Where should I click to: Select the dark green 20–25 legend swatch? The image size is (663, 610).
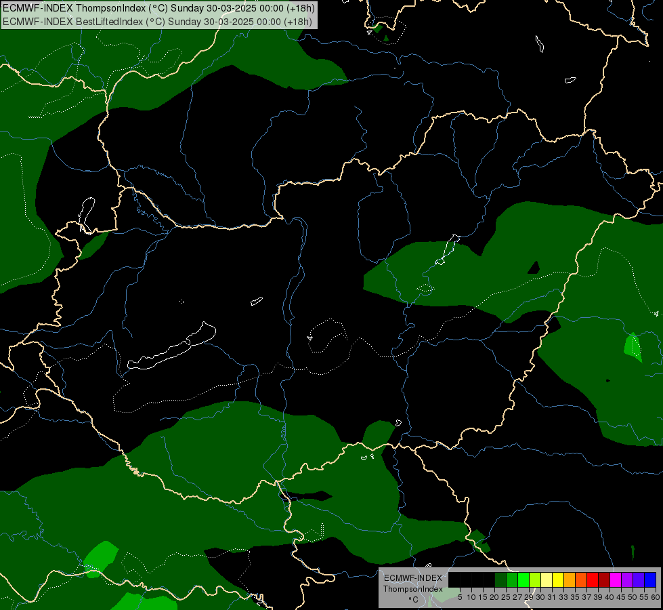pos(500,579)
